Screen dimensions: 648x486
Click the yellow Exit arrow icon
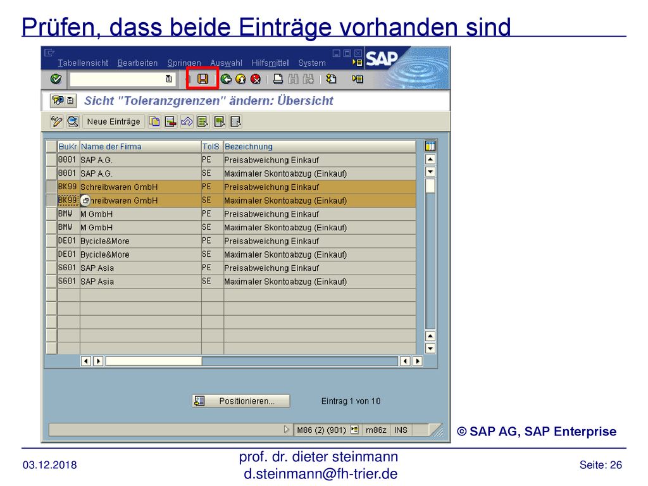point(240,78)
